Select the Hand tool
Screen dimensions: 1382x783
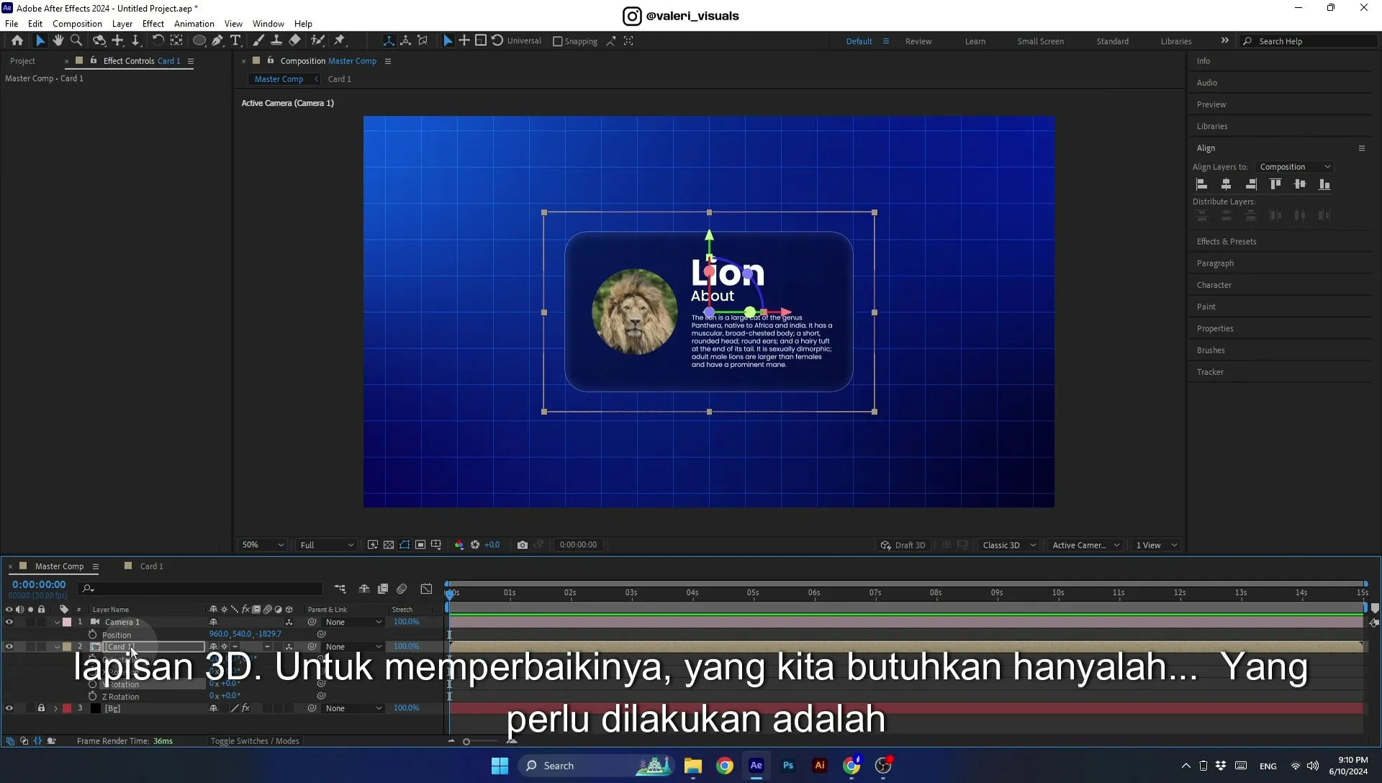tap(58, 41)
